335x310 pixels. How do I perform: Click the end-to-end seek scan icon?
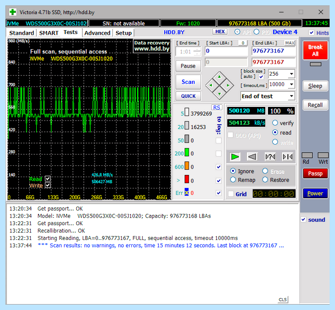pyautogui.click(x=287, y=157)
